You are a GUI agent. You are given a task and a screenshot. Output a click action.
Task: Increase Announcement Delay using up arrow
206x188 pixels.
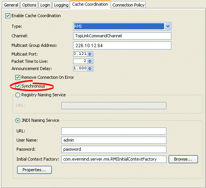[x=90, y=68]
